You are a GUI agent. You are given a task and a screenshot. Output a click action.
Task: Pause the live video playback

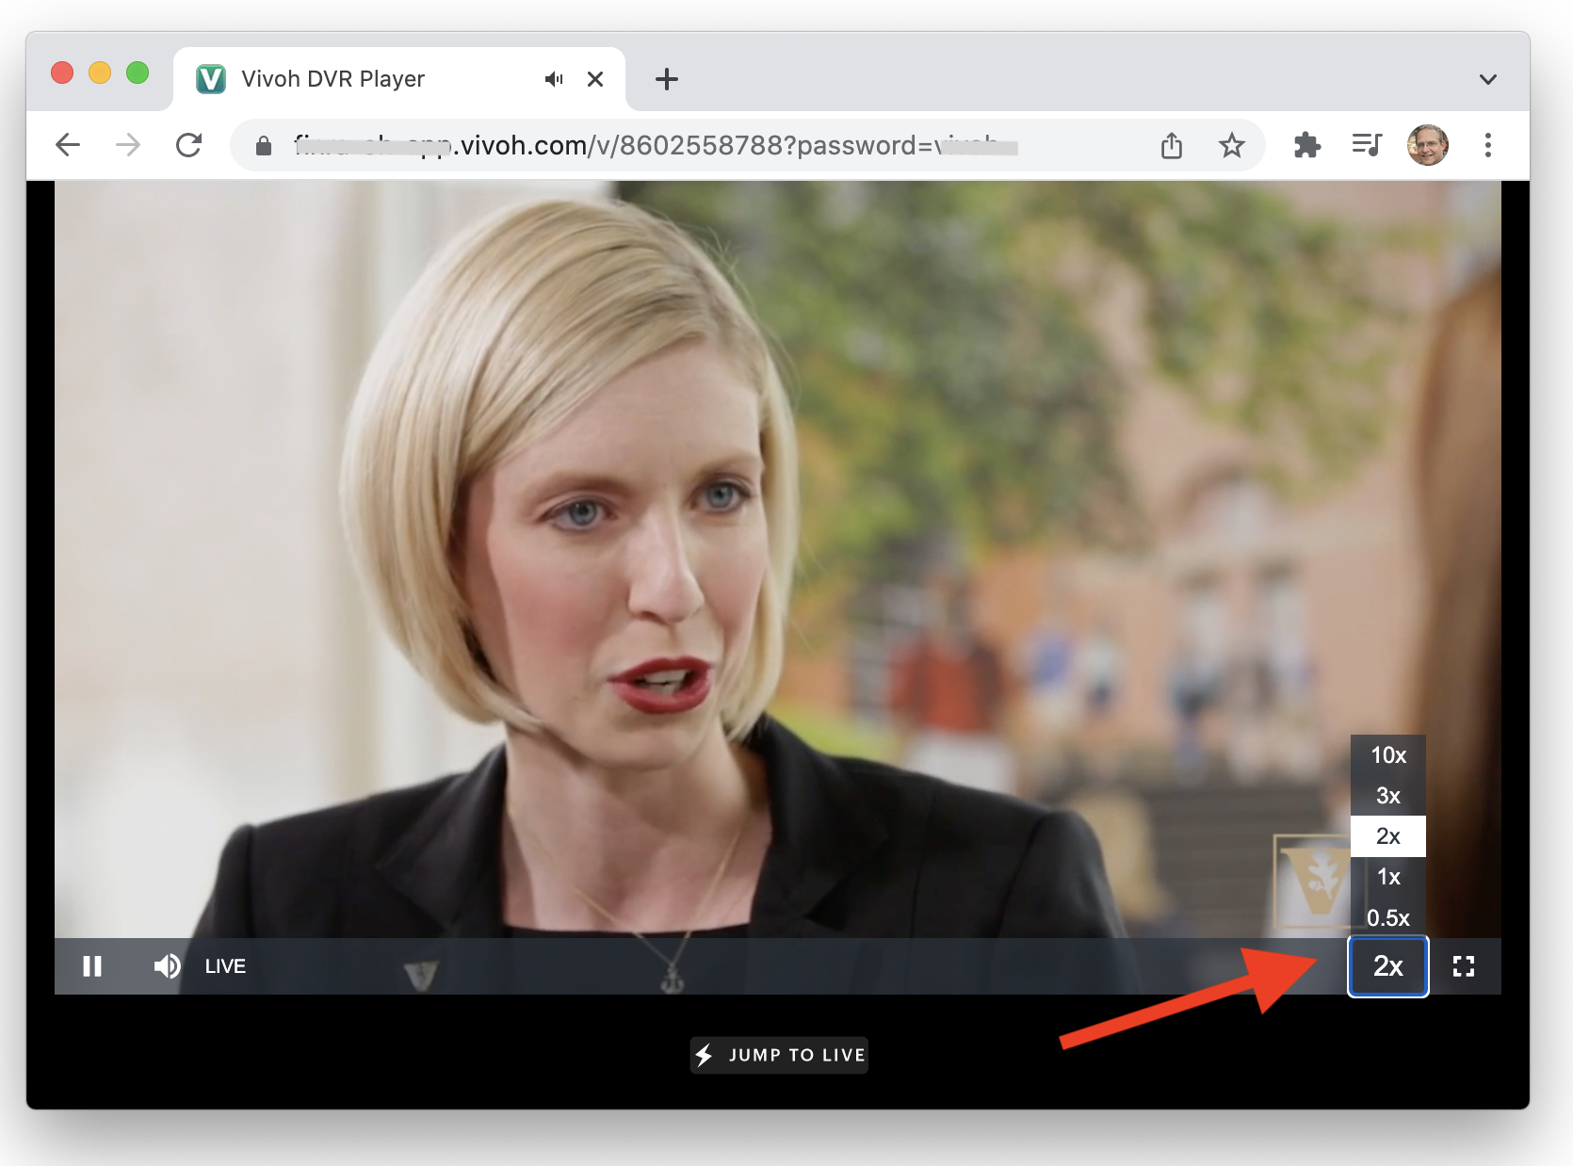click(92, 966)
